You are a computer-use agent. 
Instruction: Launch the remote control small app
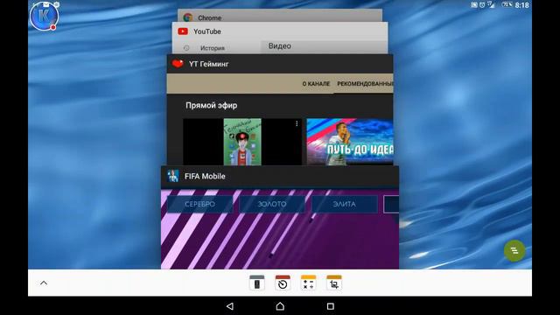tap(256, 283)
